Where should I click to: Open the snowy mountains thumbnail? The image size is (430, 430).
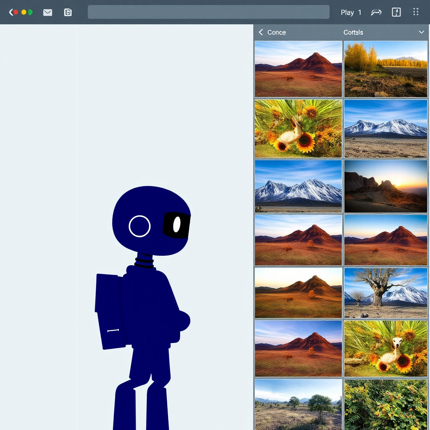(x=385, y=128)
